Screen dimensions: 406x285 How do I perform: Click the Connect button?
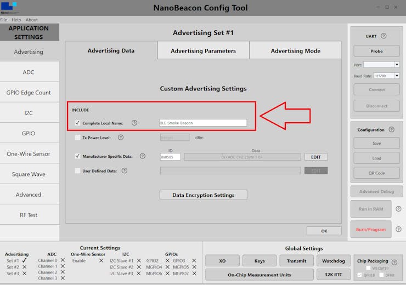point(376,89)
